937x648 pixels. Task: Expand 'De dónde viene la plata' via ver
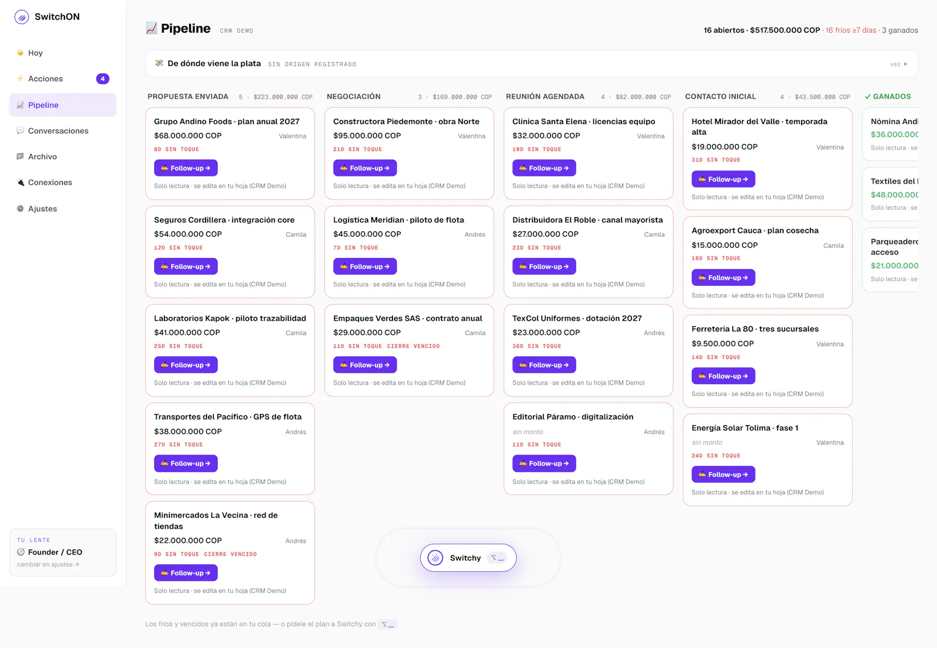[899, 64]
